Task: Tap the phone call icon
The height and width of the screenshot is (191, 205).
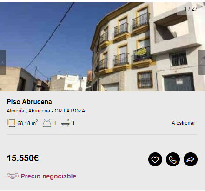Action: (173, 159)
